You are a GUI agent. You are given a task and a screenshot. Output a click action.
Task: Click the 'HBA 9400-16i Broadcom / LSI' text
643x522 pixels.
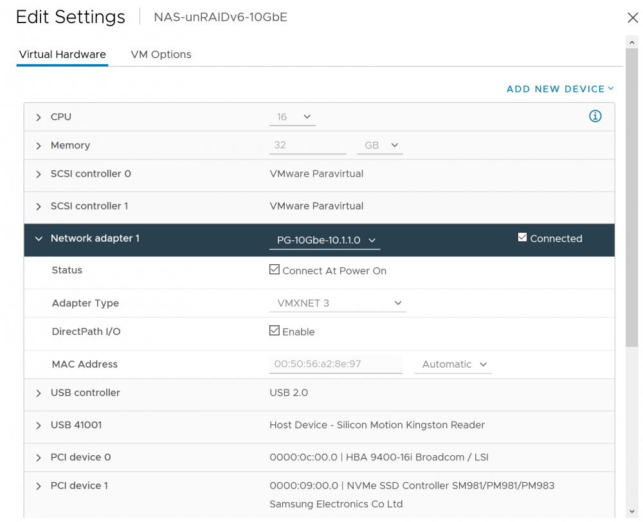417,457
